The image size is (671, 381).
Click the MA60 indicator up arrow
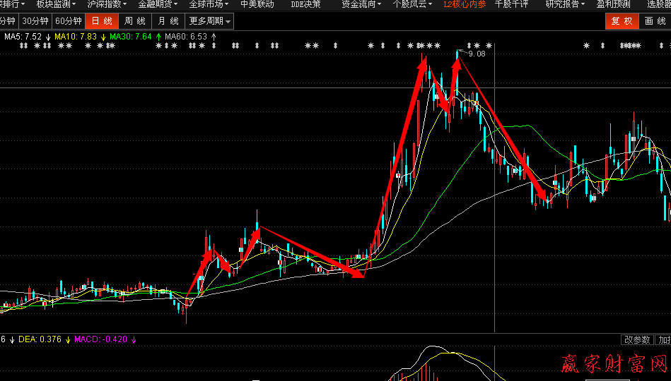coord(214,36)
